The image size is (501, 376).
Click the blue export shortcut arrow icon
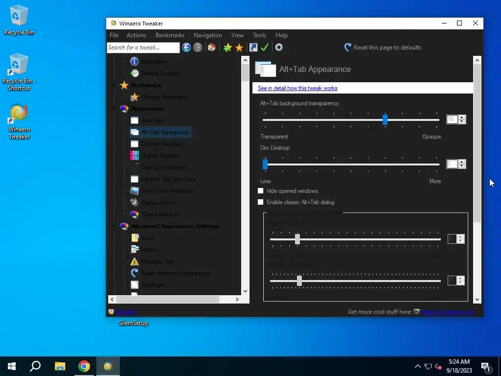pos(253,47)
